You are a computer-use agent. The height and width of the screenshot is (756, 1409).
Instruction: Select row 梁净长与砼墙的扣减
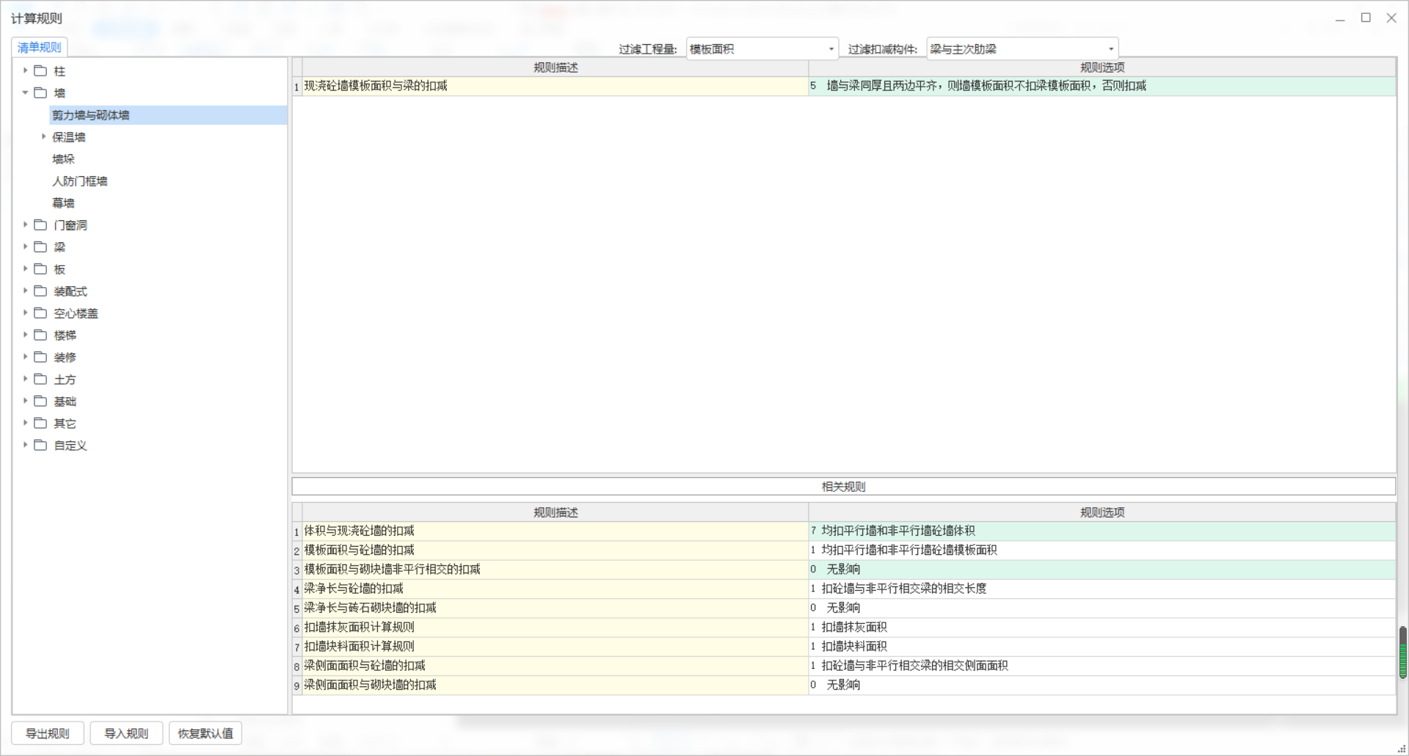tap(555, 589)
